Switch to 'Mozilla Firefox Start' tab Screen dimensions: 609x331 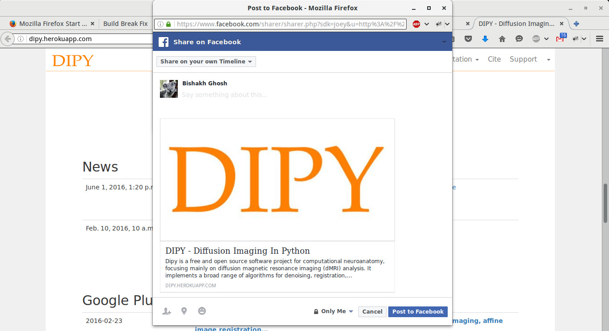tap(53, 24)
